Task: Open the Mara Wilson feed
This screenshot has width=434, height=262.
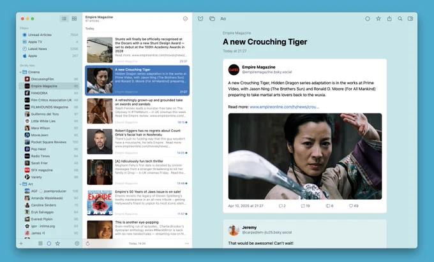Action: (49, 128)
